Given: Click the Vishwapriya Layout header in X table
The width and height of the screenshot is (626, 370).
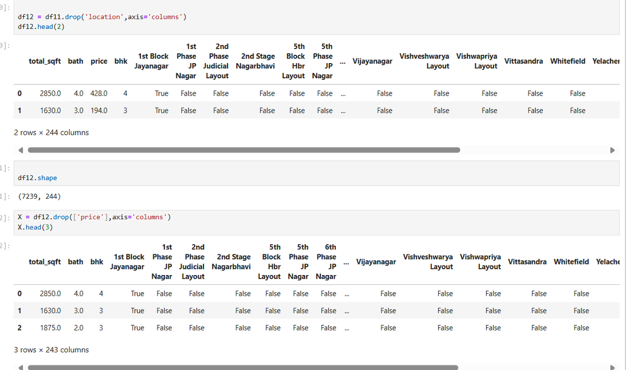Looking at the screenshot, I should 480,261.
